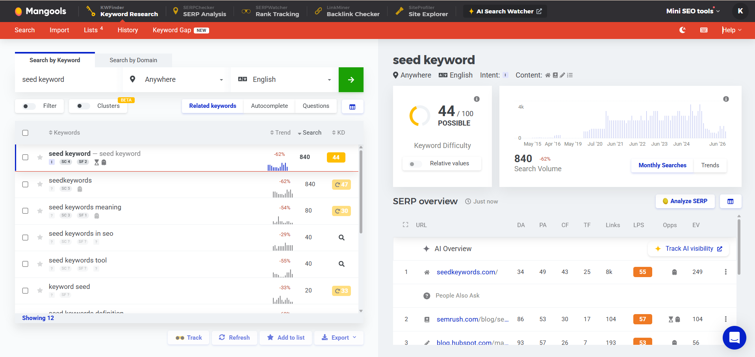
Task: Click expand icon next to URL header
Action: (405, 225)
